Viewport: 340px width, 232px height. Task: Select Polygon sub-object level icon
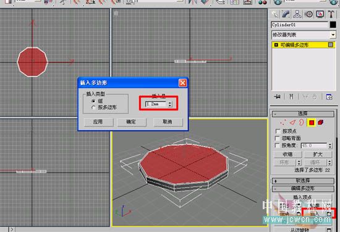click(x=312, y=123)
